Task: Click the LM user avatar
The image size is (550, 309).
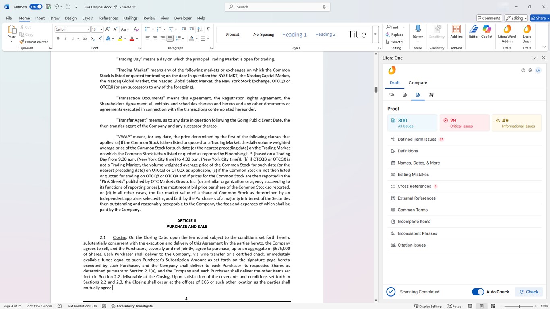Action: point(538,70)
